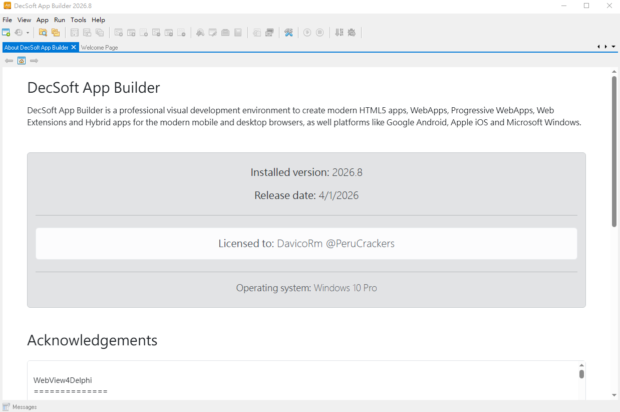Click the app icon in the title bar
This screenshot has width=620, height=412.
(8, 6)
